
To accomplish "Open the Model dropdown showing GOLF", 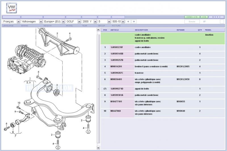I will [x=73, y=21].
